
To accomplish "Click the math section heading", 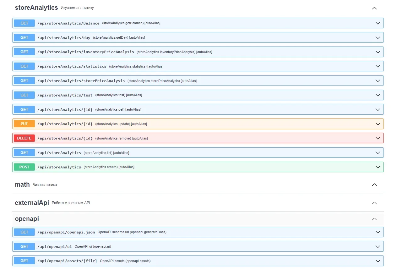I will 22,184.
